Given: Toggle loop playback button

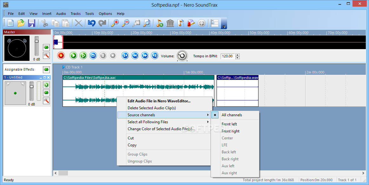Looking at the screenshot, I should [93, 56].
